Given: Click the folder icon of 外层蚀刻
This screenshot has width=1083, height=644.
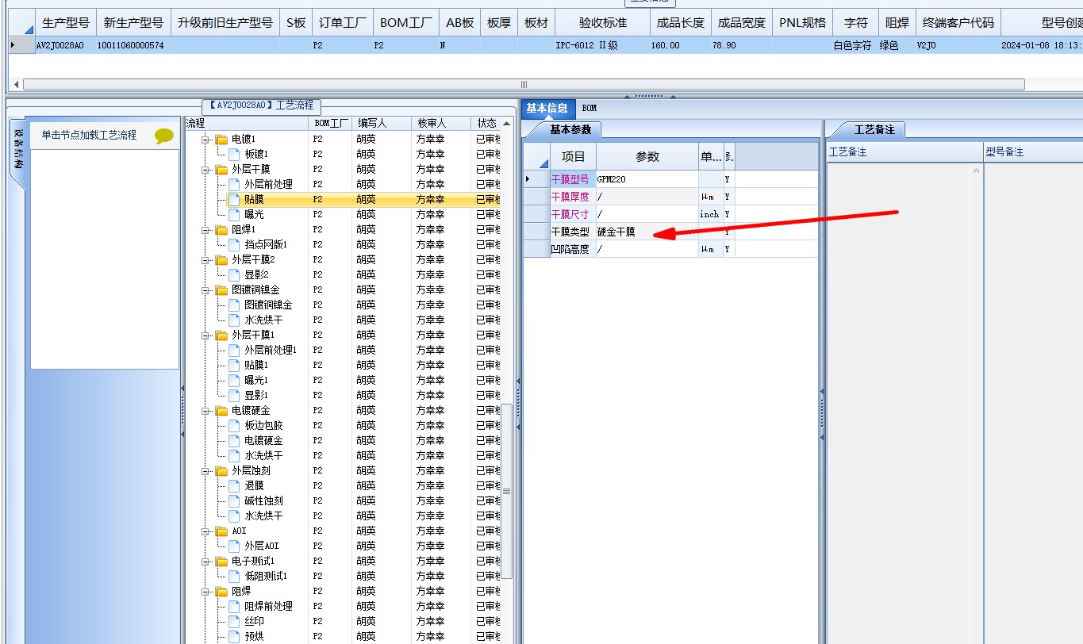Looking at the screenshot, I should [x=221, y=470].
